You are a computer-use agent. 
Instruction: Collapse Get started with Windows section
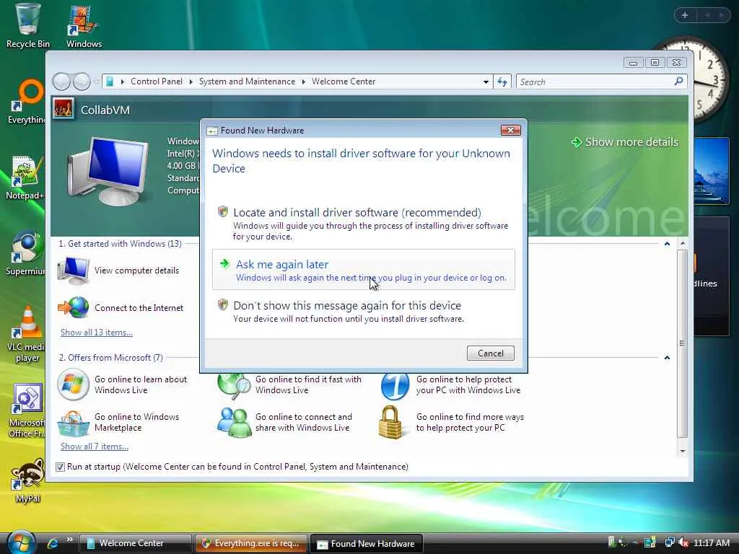[x=667, y=244]
